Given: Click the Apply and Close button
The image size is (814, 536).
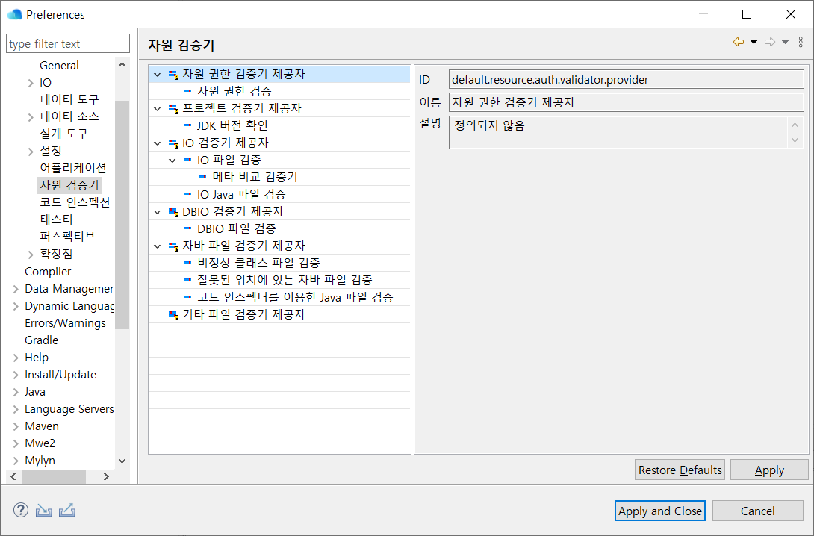Looking at the screenshot, I should click(x=659, y=510).
